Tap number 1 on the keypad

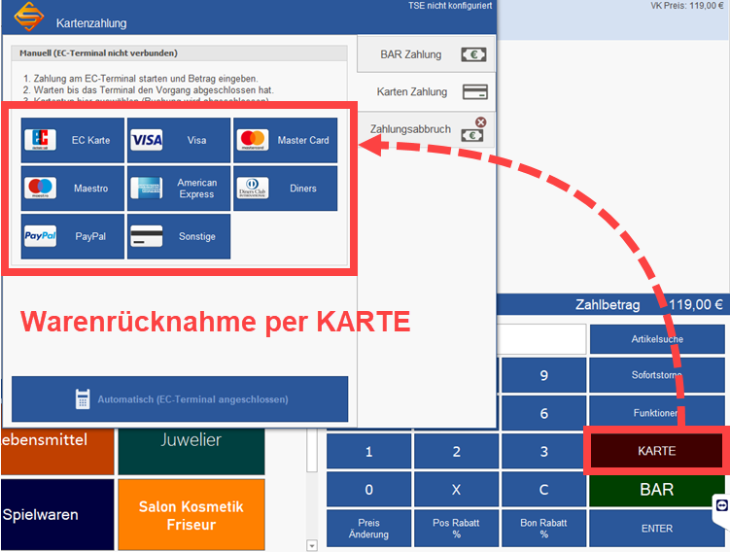(x=368, y=452)
